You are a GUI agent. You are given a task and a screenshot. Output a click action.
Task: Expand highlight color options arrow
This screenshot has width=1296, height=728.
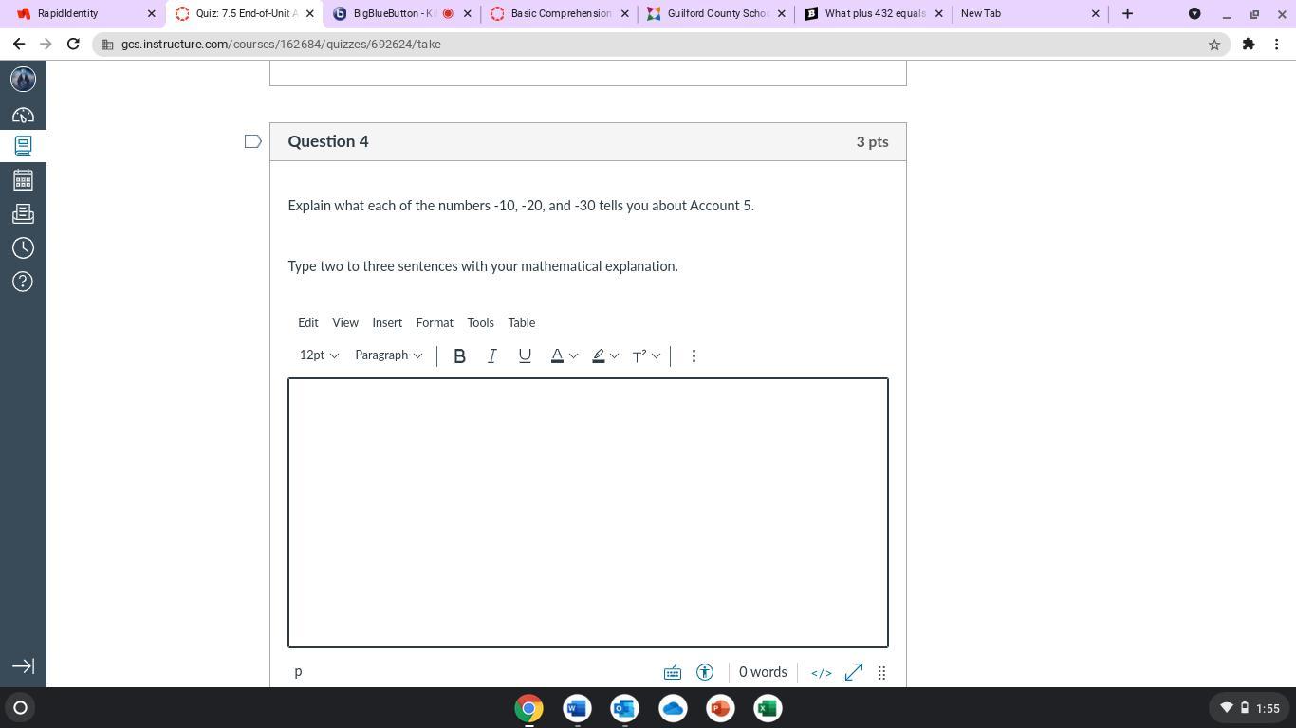click(614, 355)
